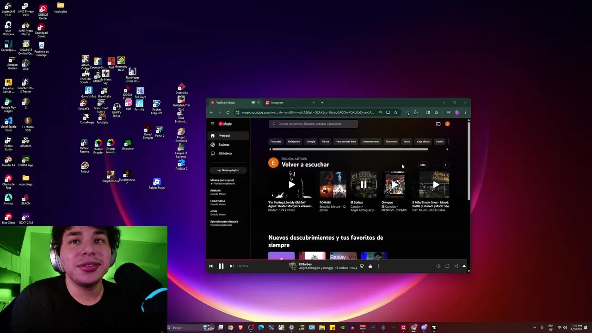Screen dimensions: 592x333
Task: Toggle shuffle in the player bar
Action: [x=456, y=266]
